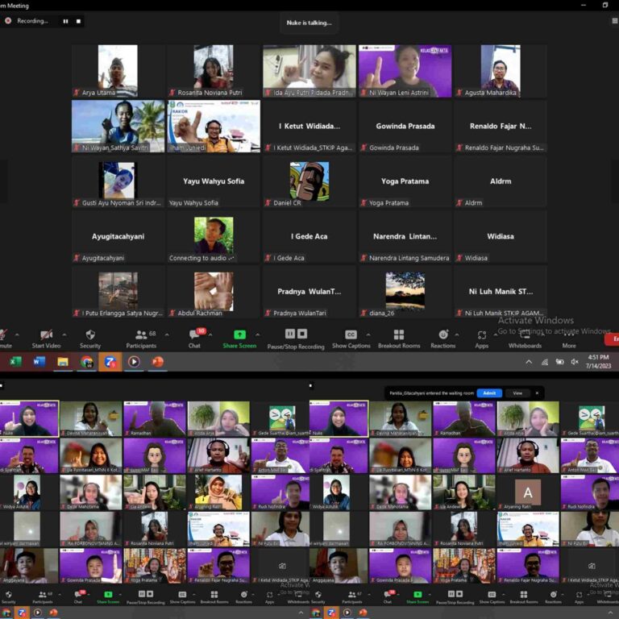This screenshot has width=619, height=619.
Task: Open Security in the lower-left meeting toolbar
Action: point(9,597)
